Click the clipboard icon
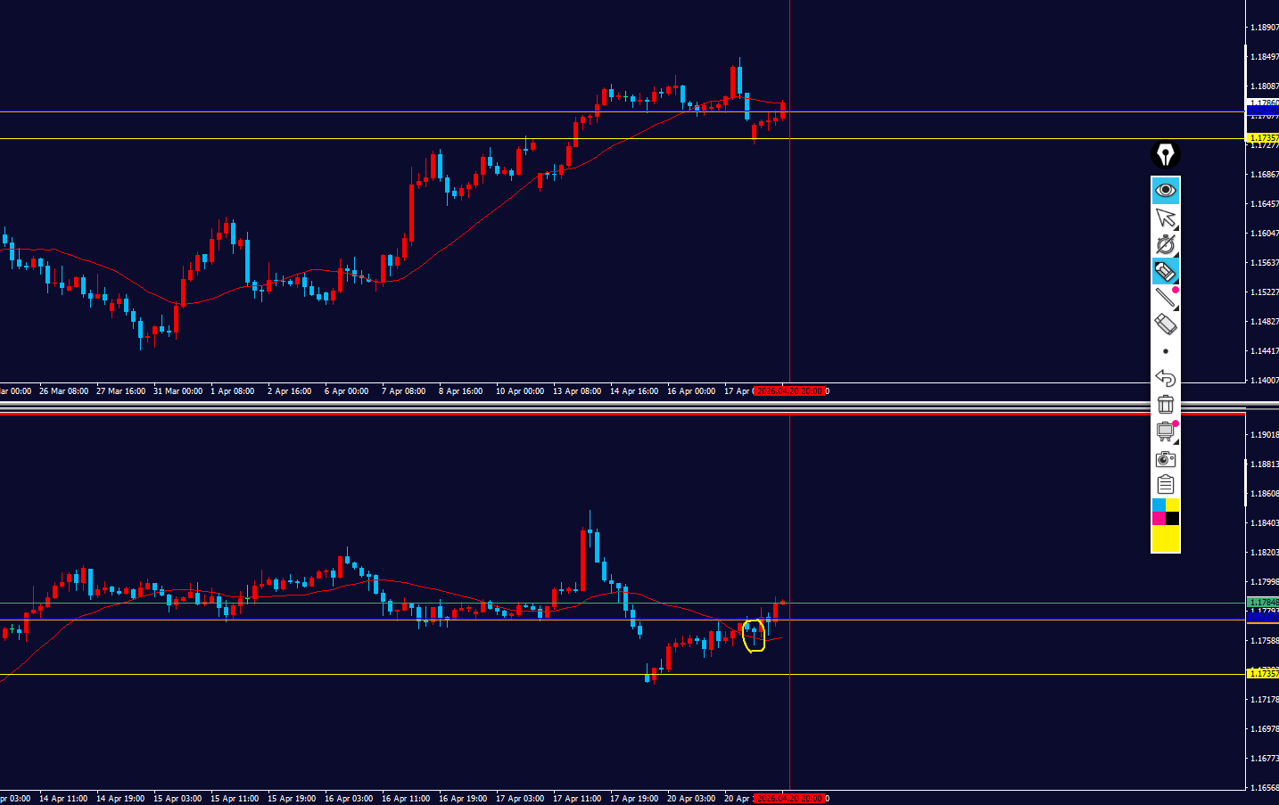This screenshot has height=805, width=1279. pyautogui.click(x=1165, y=485)
